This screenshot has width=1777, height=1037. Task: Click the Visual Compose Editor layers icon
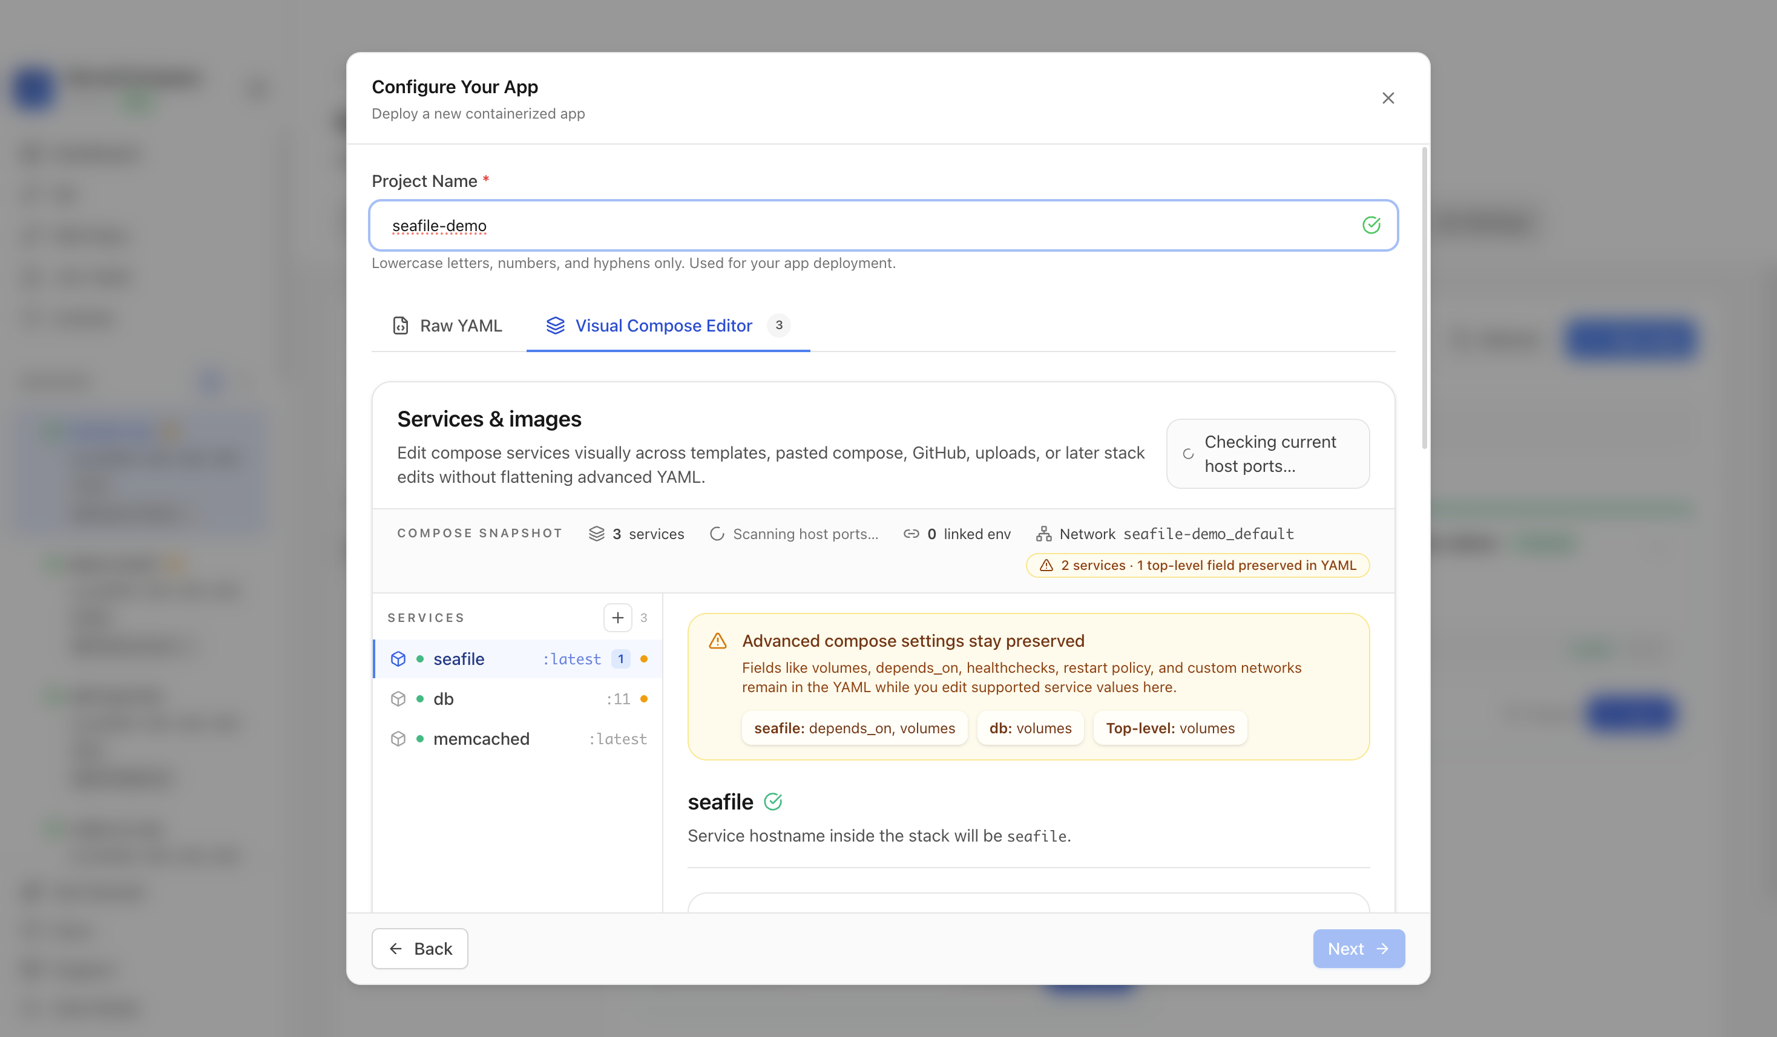coord(556,325)
